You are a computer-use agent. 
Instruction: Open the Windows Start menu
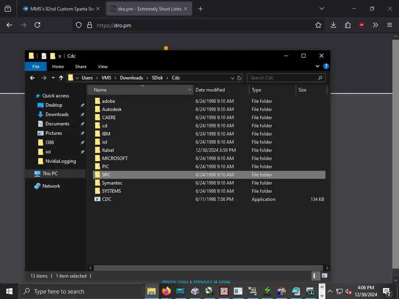click(9, 291)
